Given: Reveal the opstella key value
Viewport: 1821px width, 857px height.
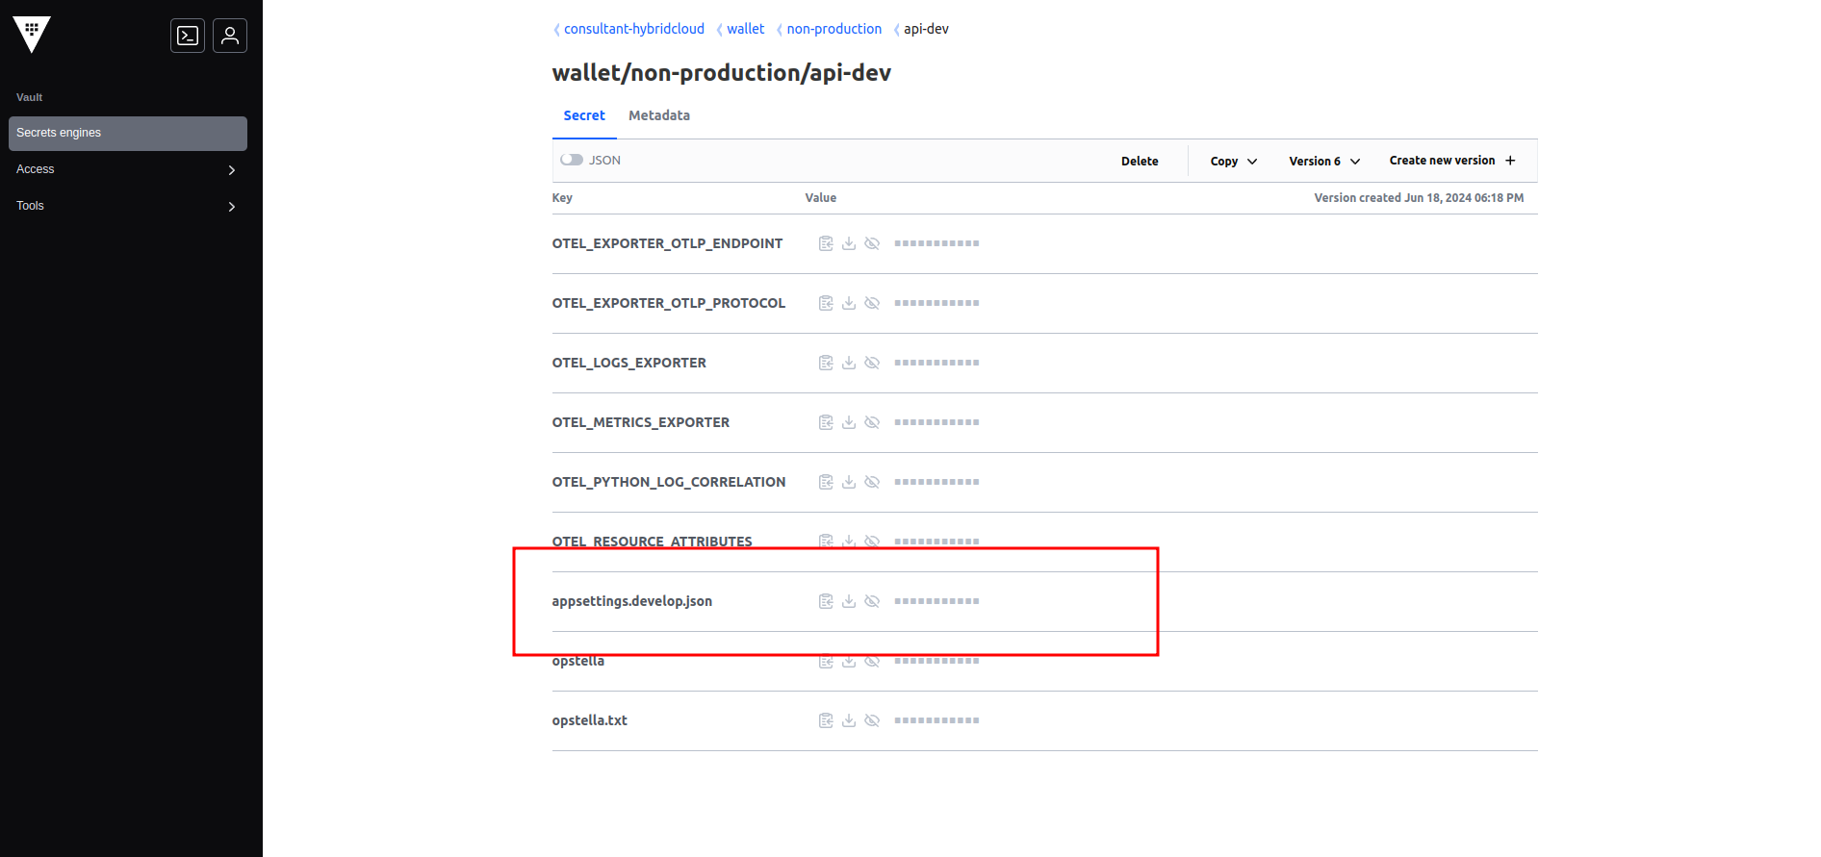Looking at the screenshot, I should pyautogui.click(x=872, y=661).
